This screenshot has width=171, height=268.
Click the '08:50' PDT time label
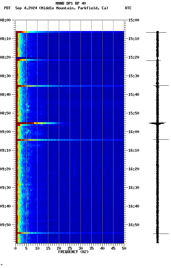click(x=5, y=113)
